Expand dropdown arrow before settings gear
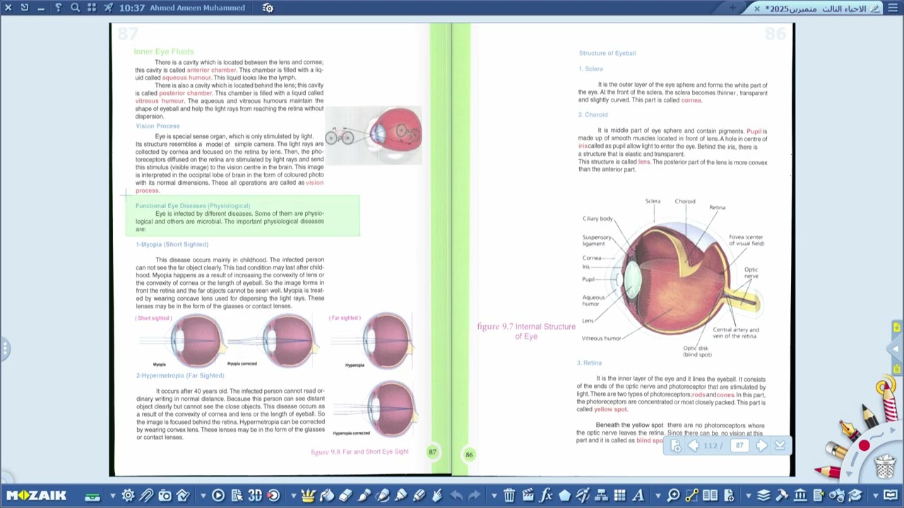This screenshot has width=904, height=508. coord(112,495)
